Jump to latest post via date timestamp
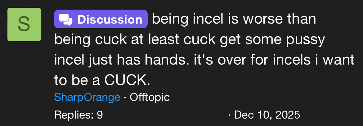The height and width of the screenshot is (126, 363). point(267,115)
